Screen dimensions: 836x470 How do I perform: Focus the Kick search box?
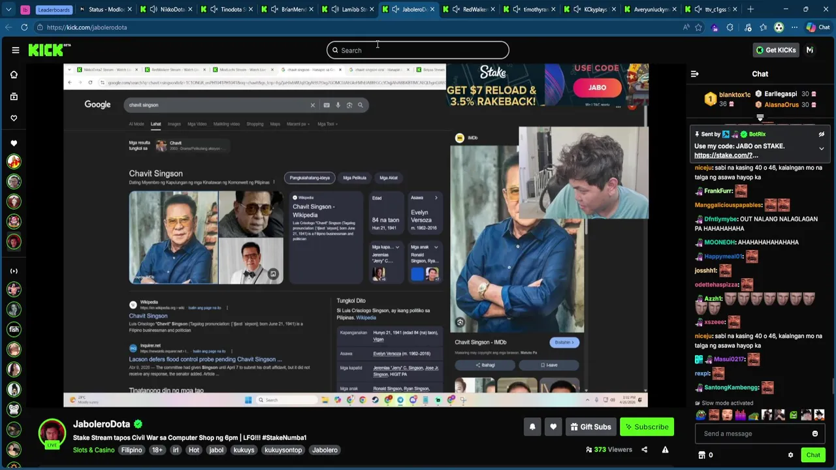click(x=418, y=50)
